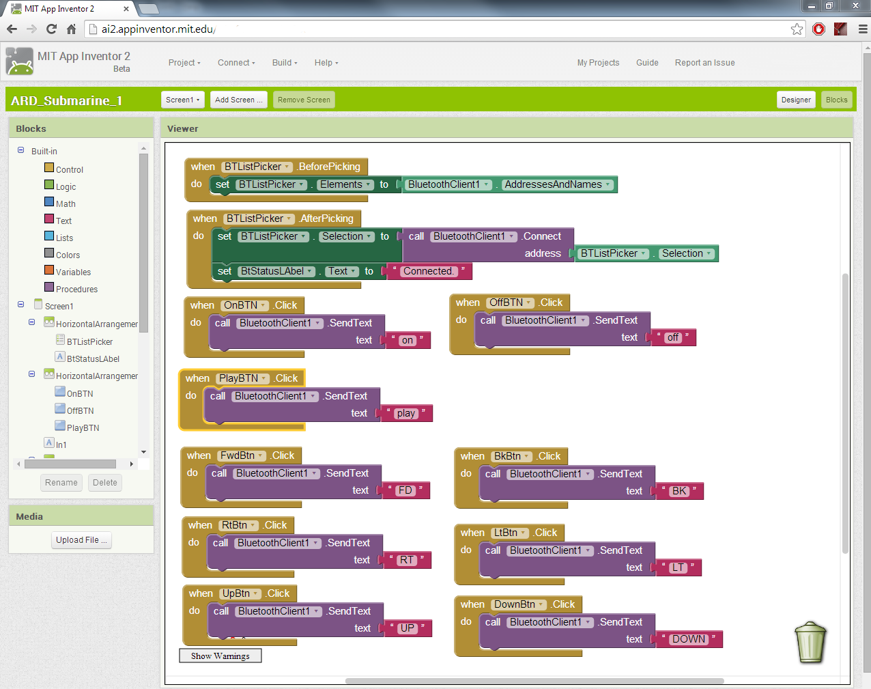Image resolution: width=871 pixels, height=689 pixels.
Task: Open the Project menu
Action: pos(184,63)
